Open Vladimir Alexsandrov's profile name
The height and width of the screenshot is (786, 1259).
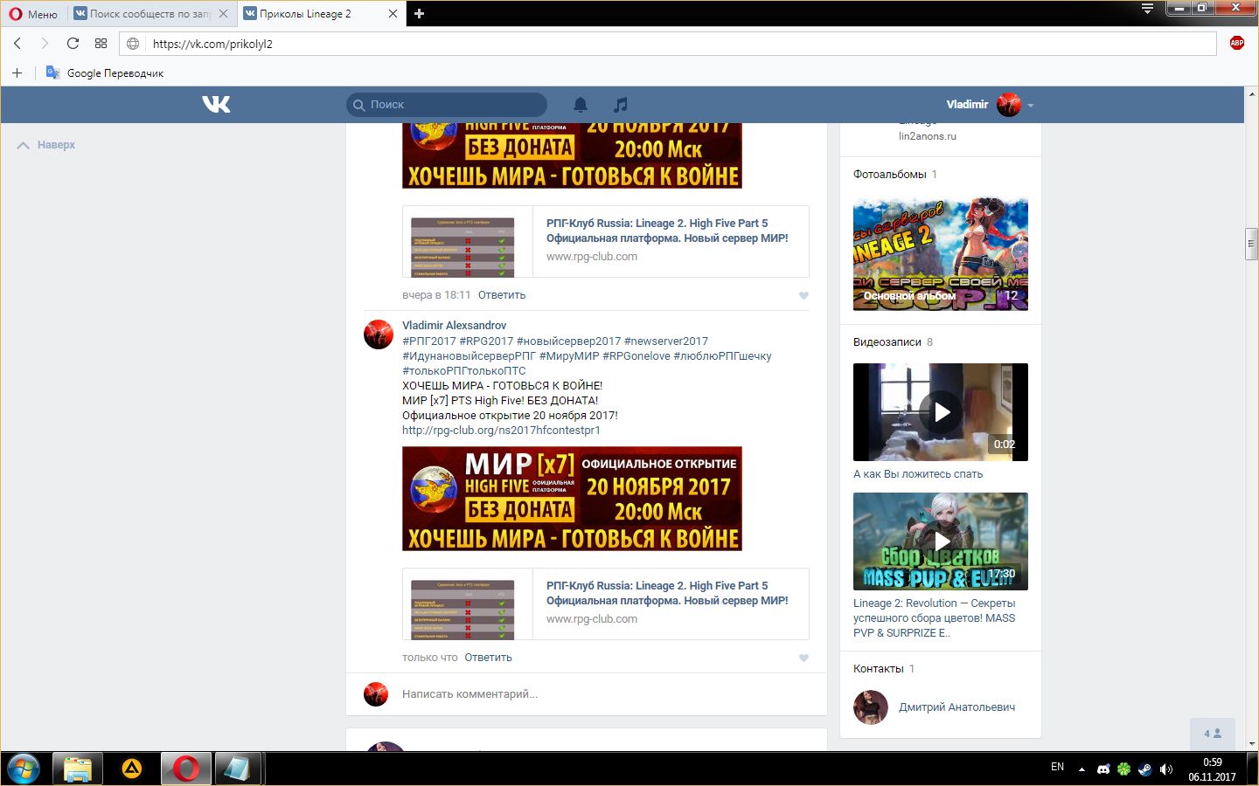pos(454,326)
